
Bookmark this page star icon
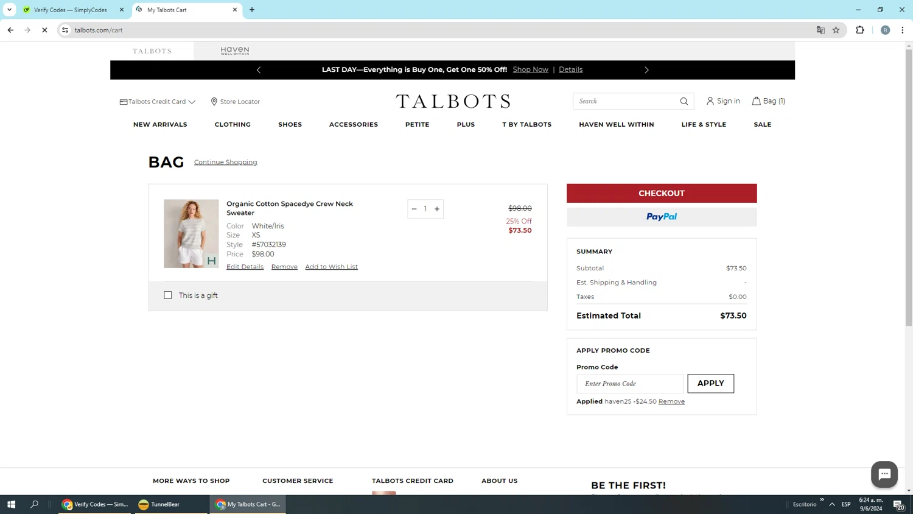[x=836, y=30]
